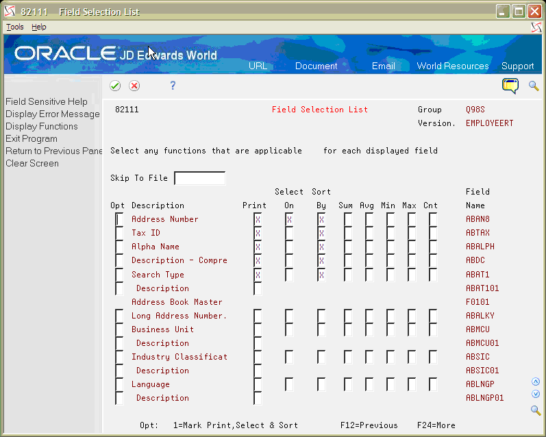Click the scroll up arrow icon

(536, 382)
